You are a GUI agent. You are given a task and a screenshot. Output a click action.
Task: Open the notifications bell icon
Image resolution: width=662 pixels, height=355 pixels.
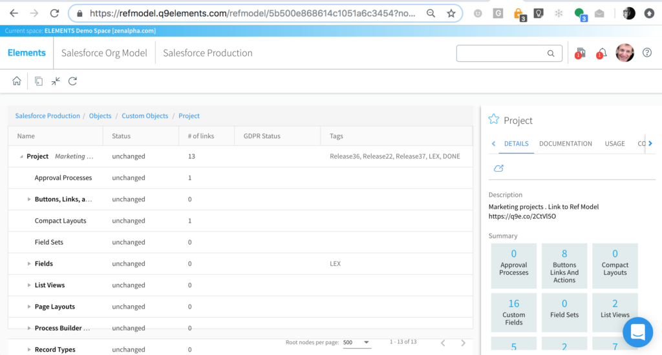pos(601,53)
